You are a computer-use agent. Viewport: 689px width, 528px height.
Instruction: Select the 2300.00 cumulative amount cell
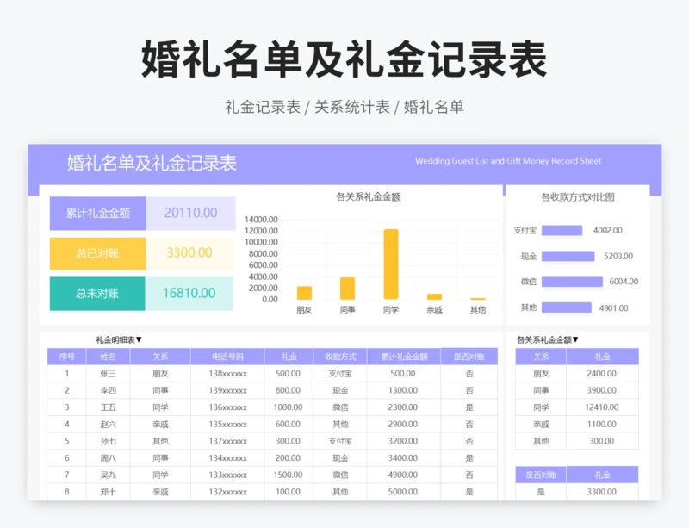pyautogui.click(x=403, y=407)
